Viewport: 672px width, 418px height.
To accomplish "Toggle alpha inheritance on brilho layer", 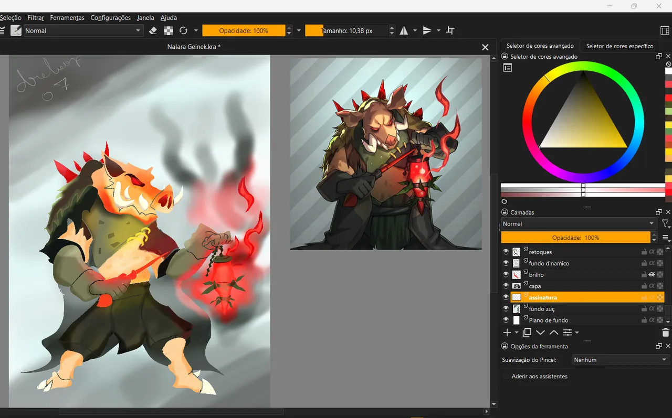I will point(652,275).
